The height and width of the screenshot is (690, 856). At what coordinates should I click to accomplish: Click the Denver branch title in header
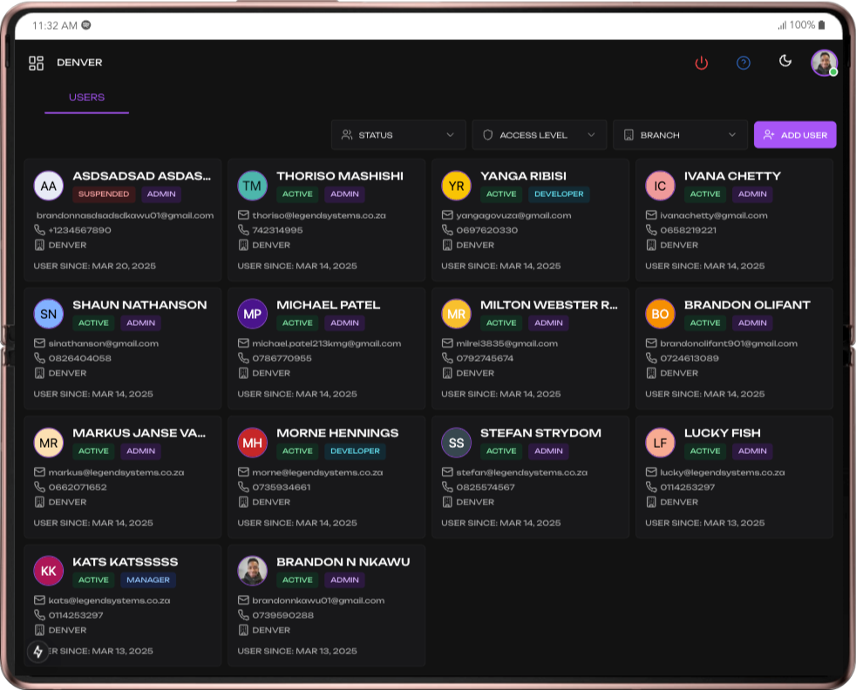coord(79,63)
